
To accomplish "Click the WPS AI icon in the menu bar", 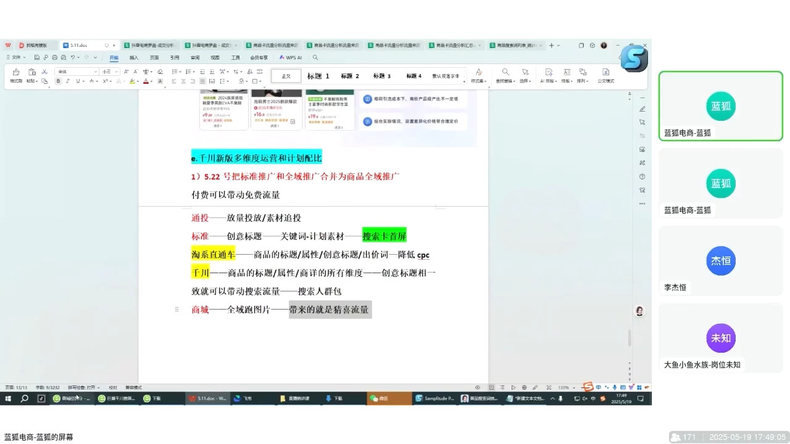I will (x=290, y=57).
